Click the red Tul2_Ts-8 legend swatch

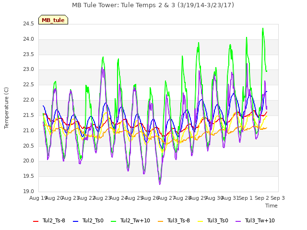click(36, 221)
